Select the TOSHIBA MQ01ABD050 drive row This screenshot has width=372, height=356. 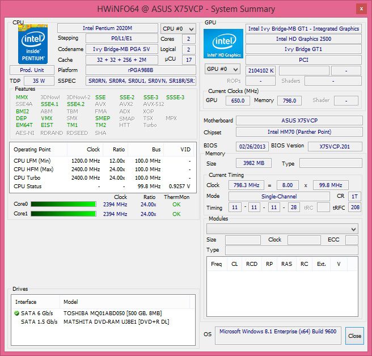tap(103, 313)
